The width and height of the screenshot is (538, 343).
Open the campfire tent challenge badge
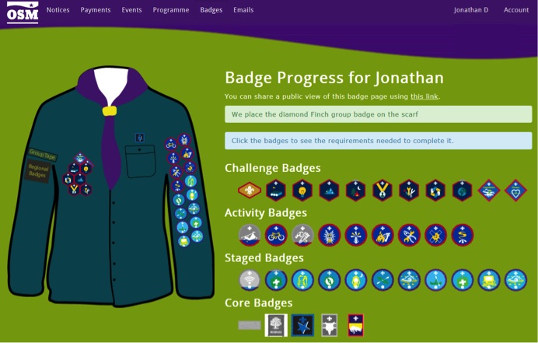click(356, 191)
